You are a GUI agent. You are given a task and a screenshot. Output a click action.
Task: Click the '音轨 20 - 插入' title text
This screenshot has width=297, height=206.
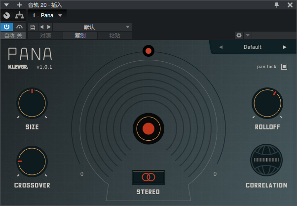point(45,5)
